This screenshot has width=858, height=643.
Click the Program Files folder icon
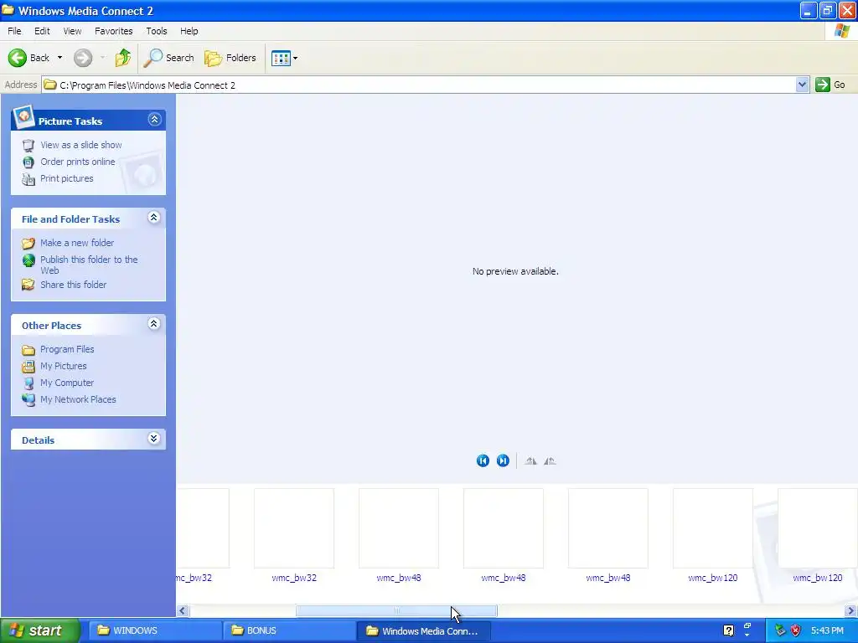click(28, 350)
